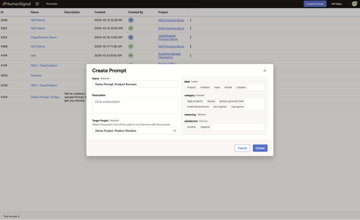
Task: Open the user account avatar menu
Action: click(x=354, y=4)
